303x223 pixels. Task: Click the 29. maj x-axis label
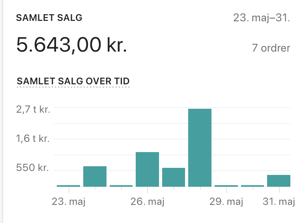click(x=226, y=202)
